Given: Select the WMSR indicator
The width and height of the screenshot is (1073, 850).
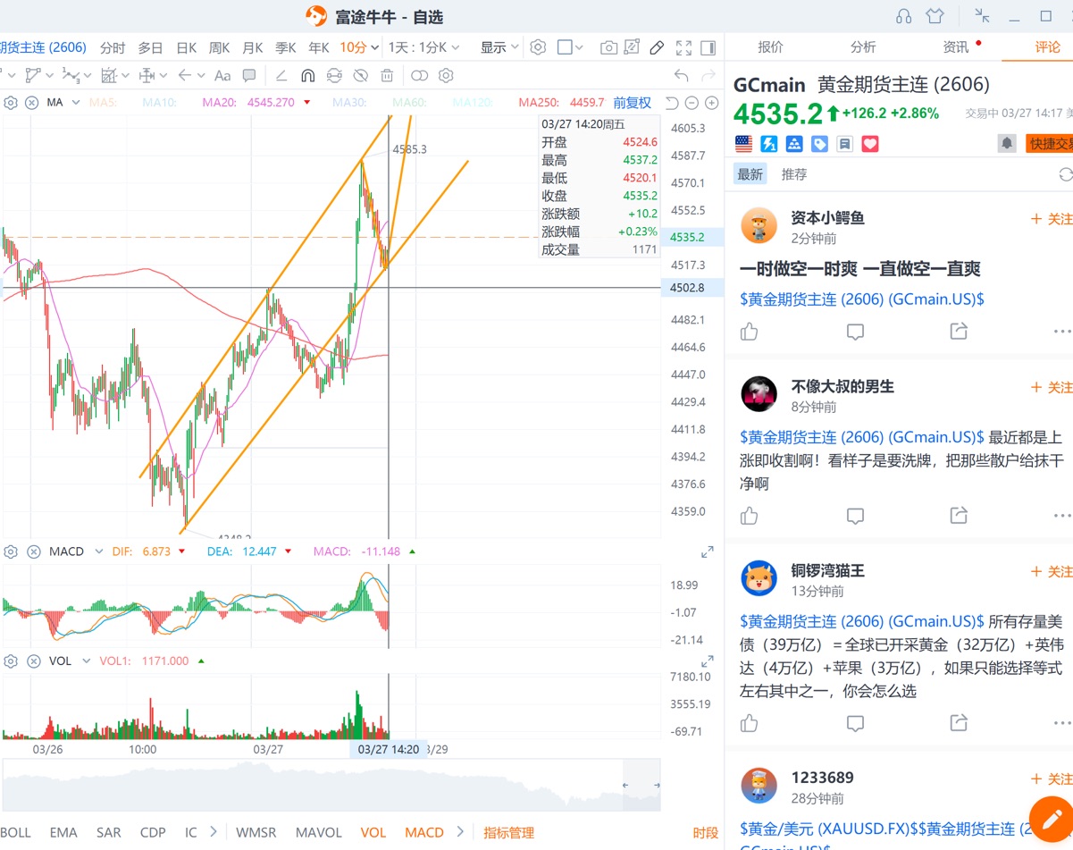Looking at the screenshot, I should (256, 832).
